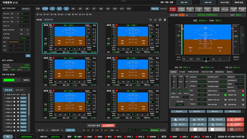Click the plane-with-pin icon for 자동 임무

click(213, 120)
